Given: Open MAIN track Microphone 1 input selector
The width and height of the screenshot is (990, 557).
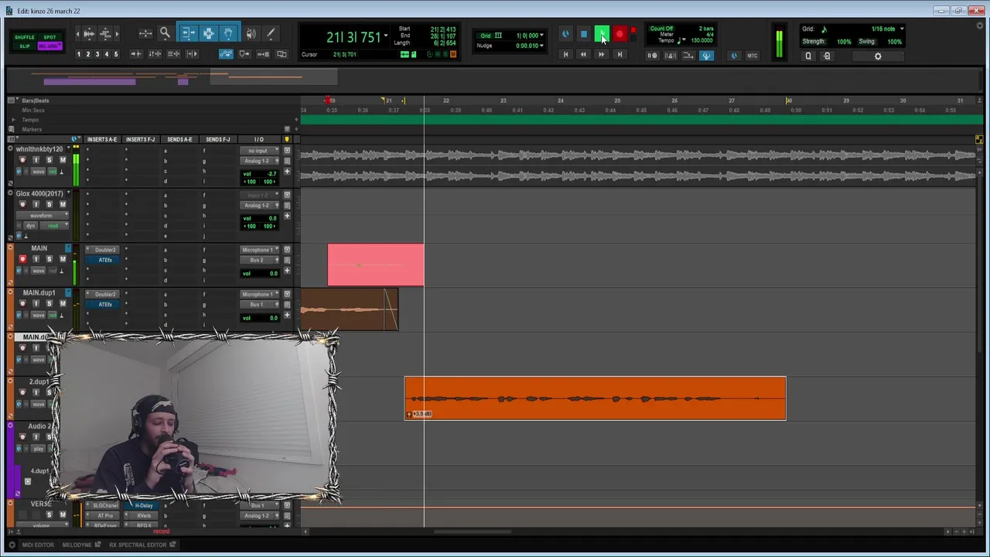Looking at the screenshot, I should (259, 250).
